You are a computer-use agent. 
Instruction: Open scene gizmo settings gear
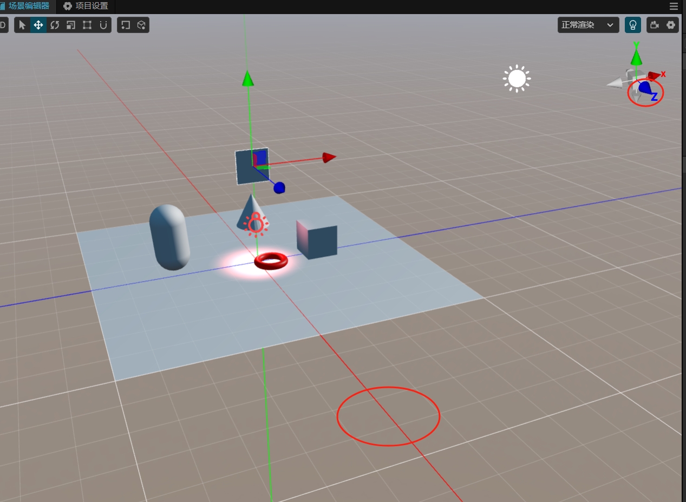[x=671, y=25]
